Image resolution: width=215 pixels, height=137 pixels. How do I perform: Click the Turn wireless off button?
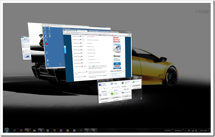(x=136, y=85)
